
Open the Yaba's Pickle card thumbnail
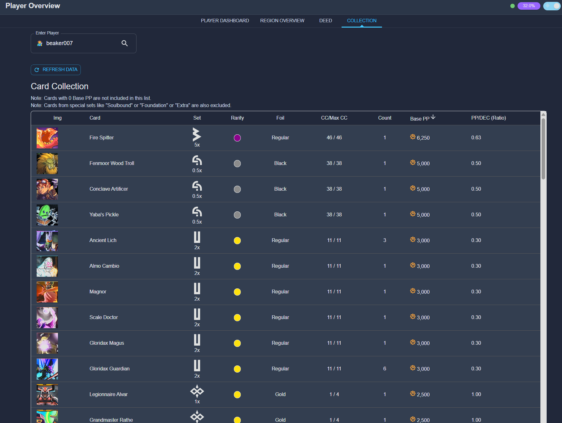click(x=47, y=215)
